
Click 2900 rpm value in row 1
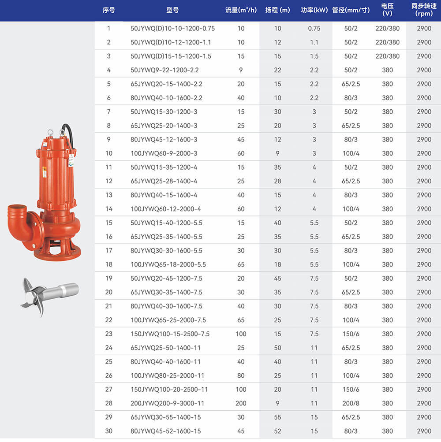click(x=424, y=29)
